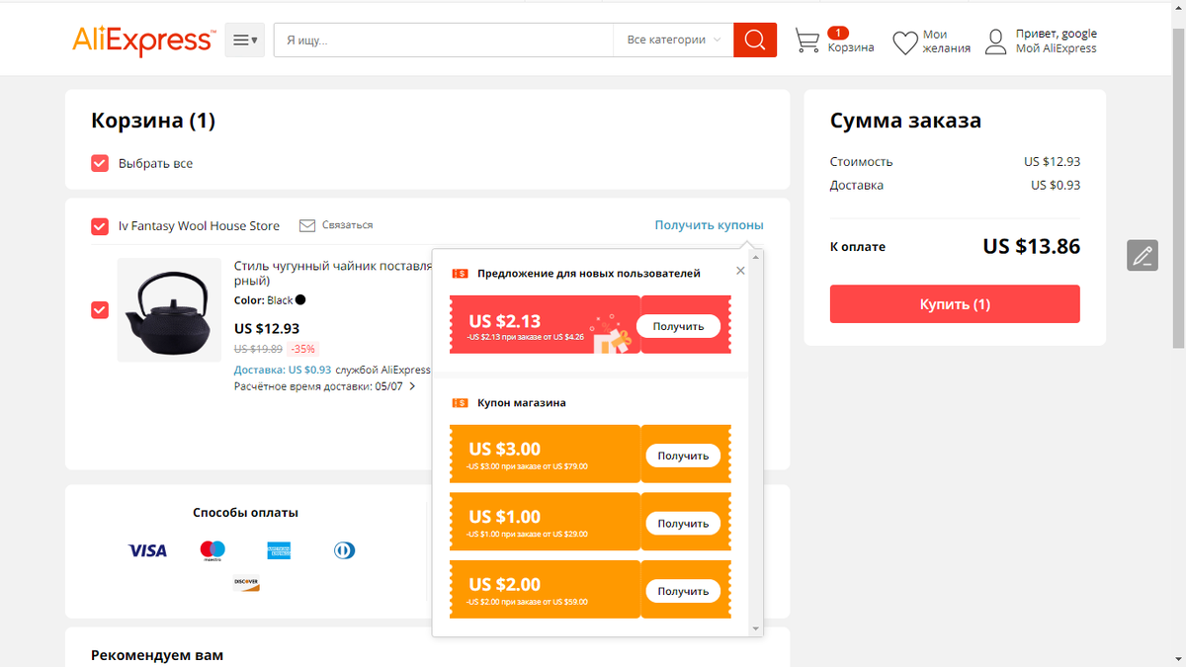The image size is (1186, 667).
Task: Select the Visa payment icon
Action: [x=147, y=550]
